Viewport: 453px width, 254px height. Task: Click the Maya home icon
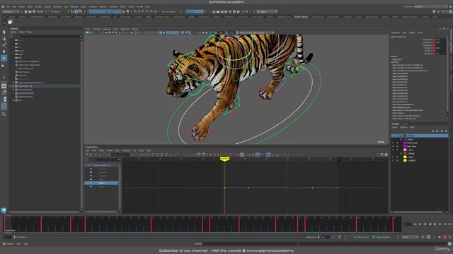(x=3, y=6)
